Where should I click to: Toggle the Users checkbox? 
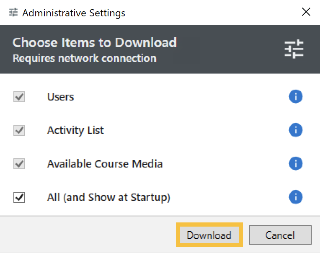[19, 97]
